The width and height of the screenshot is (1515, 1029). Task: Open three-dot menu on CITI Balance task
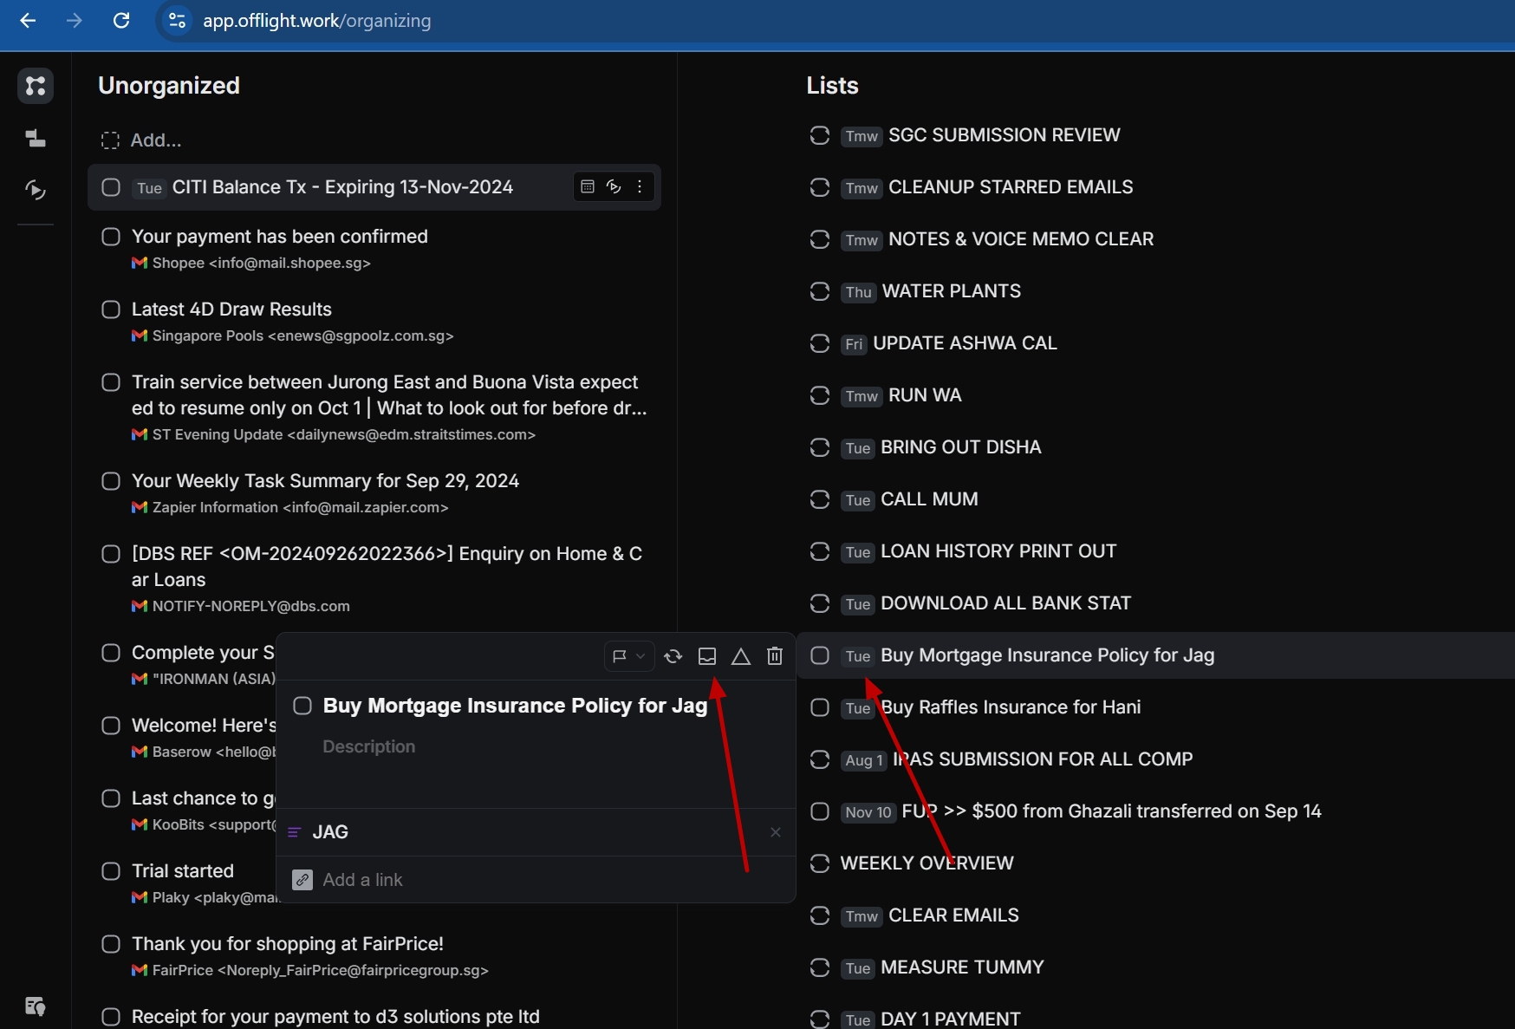pos(640,187)
